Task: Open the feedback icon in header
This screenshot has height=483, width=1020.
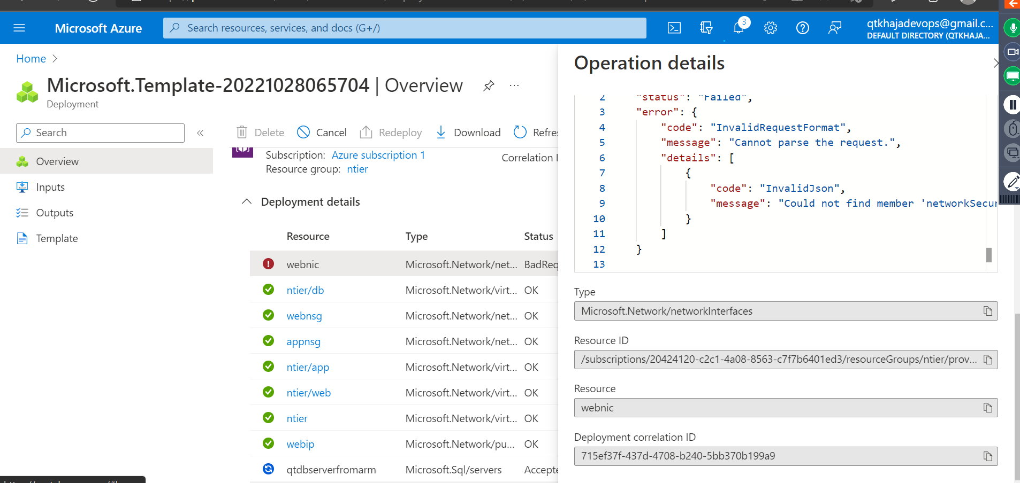Action: pyautogui.click(x=835, y=28)
